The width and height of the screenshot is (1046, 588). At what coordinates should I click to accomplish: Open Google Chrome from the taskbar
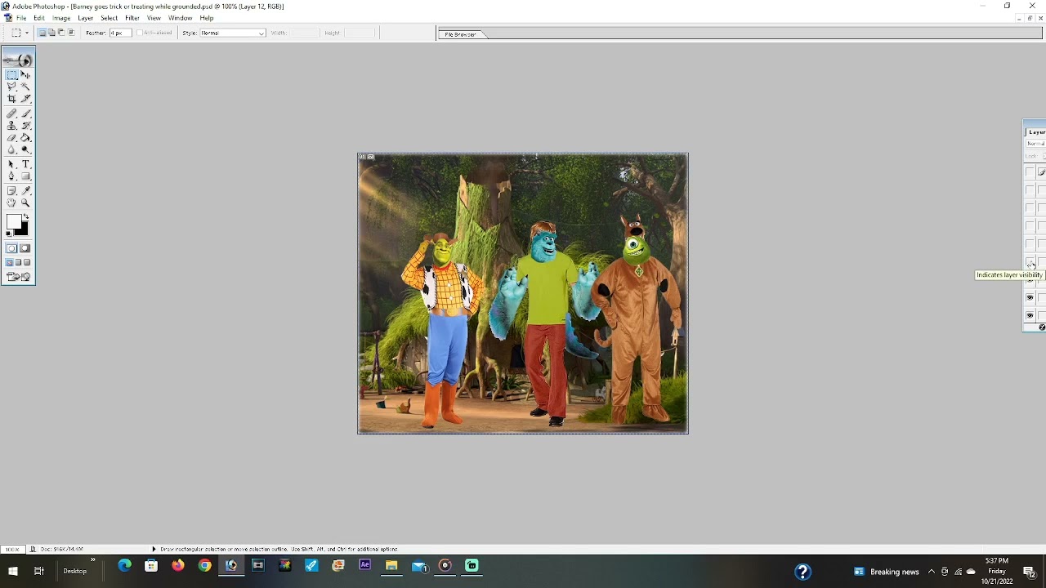205,565
